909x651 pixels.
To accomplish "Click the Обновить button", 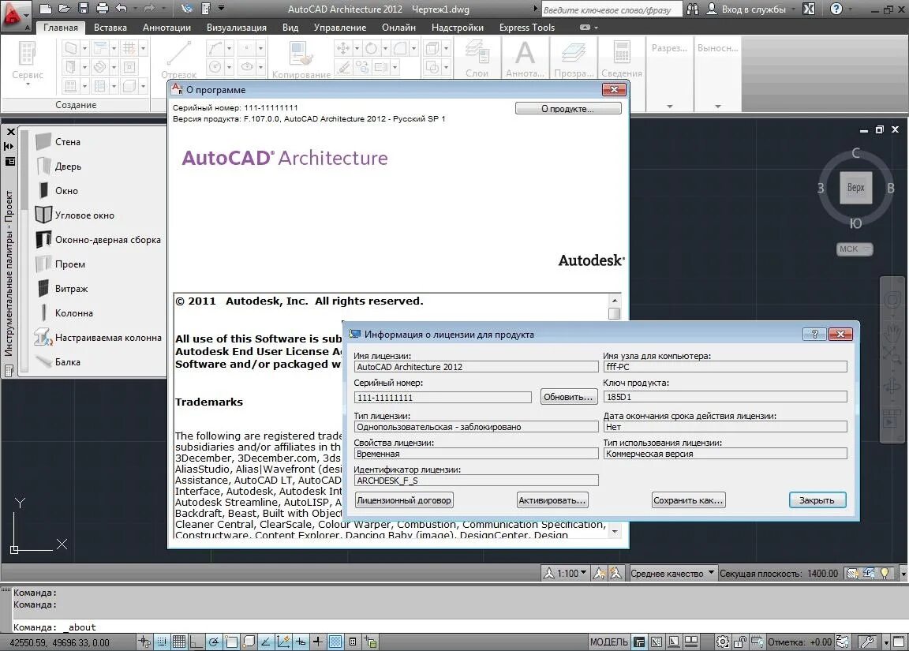I will [x=568, y=396].
